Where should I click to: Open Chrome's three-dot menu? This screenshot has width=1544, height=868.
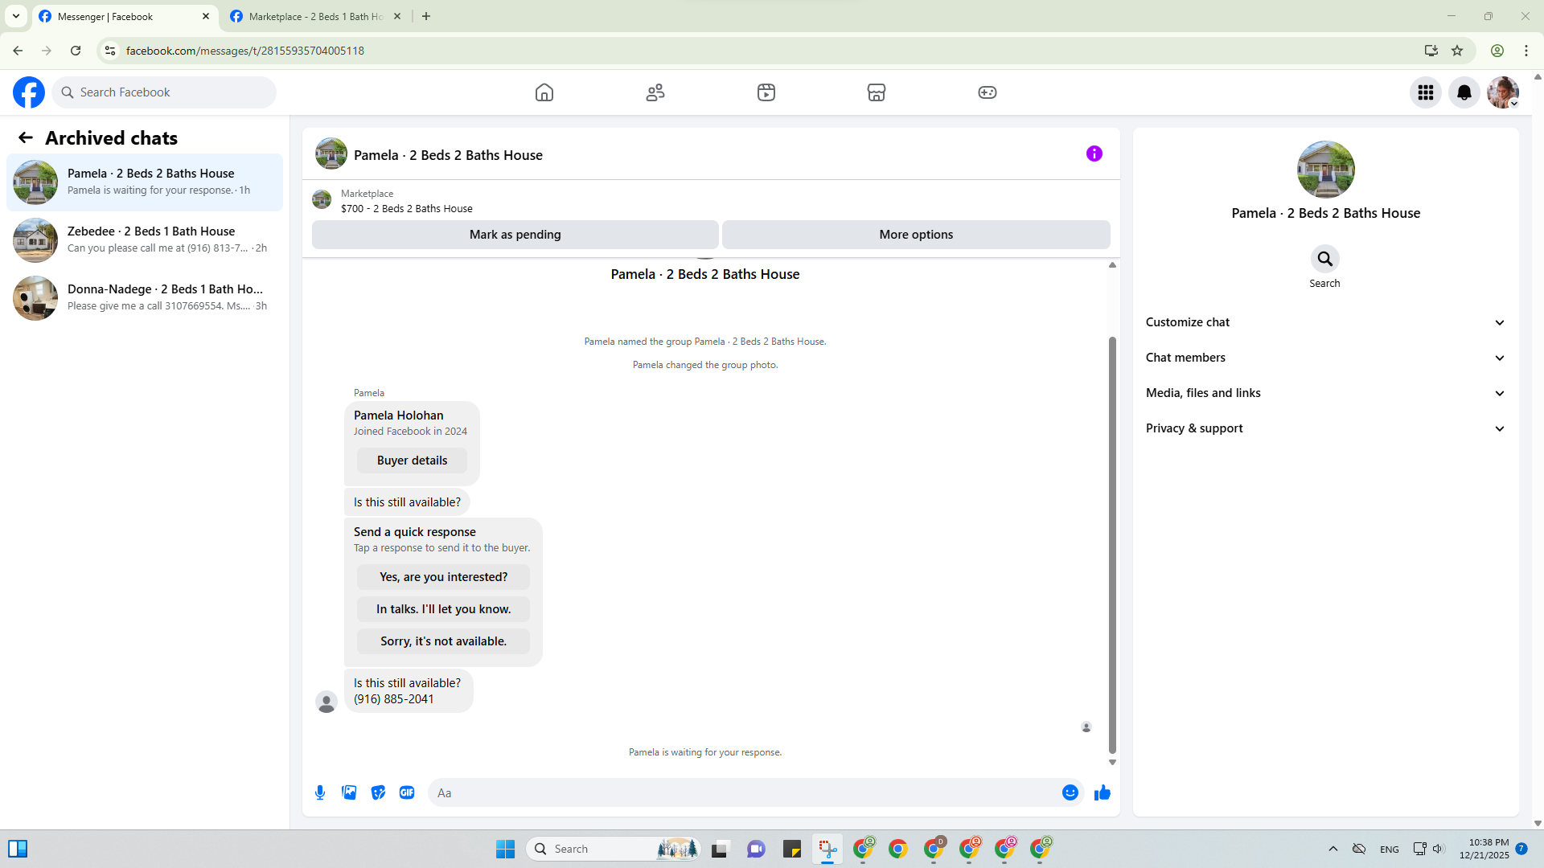click(x=1526, y=51)
